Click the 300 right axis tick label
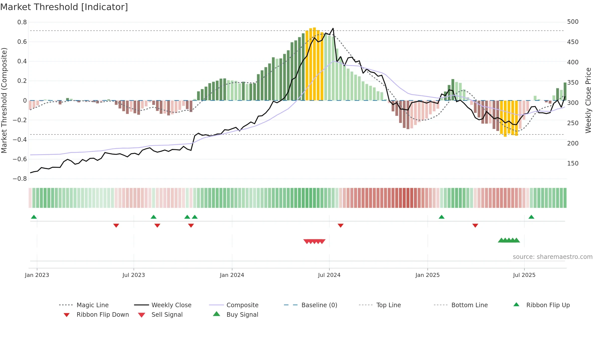The image size is (601, 338). pos(573,103)
